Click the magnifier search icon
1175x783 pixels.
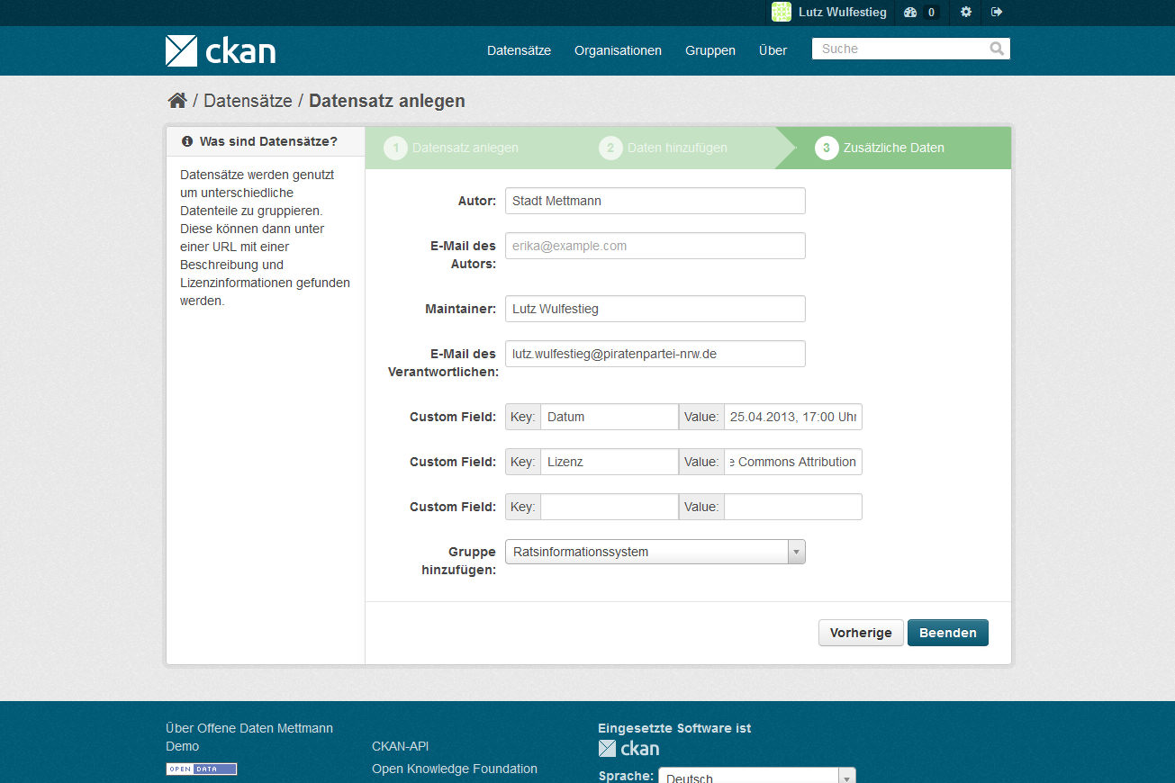point(997,49)
